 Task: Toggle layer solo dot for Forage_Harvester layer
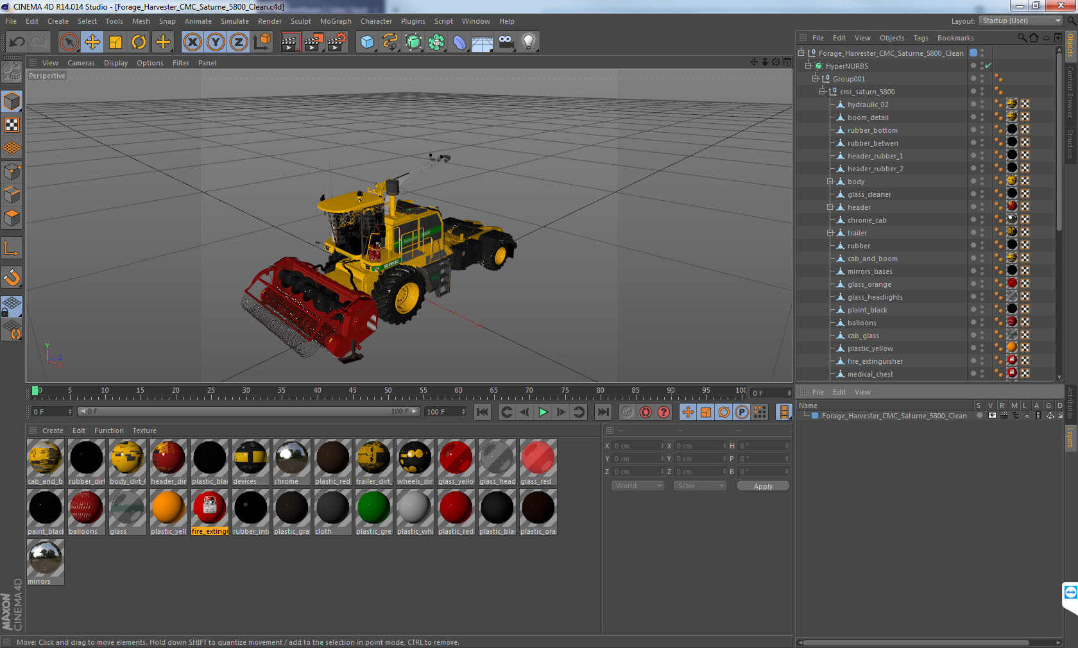979,416
